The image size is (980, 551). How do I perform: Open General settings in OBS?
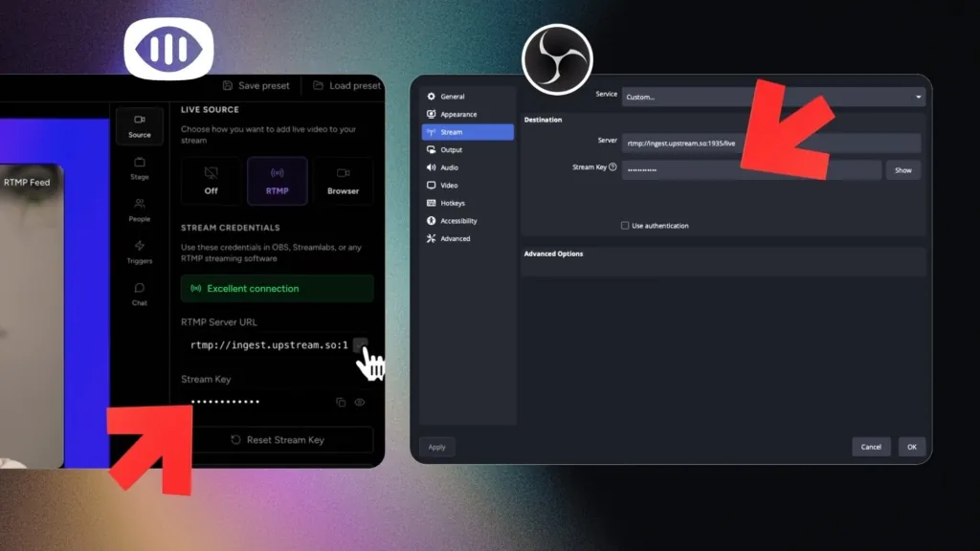[x=467, y=97]
